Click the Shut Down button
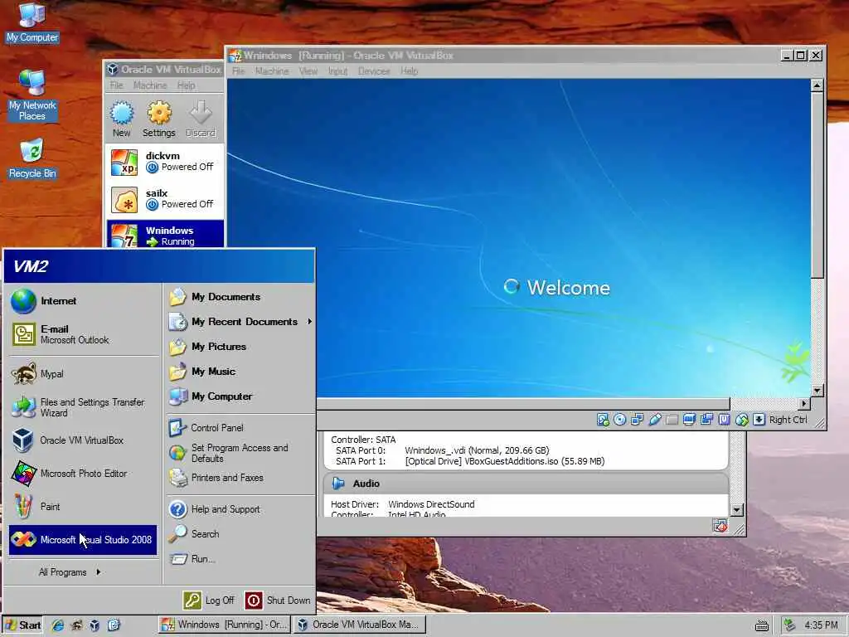Viewport: 849px width, 637px height. pos(278,601)
